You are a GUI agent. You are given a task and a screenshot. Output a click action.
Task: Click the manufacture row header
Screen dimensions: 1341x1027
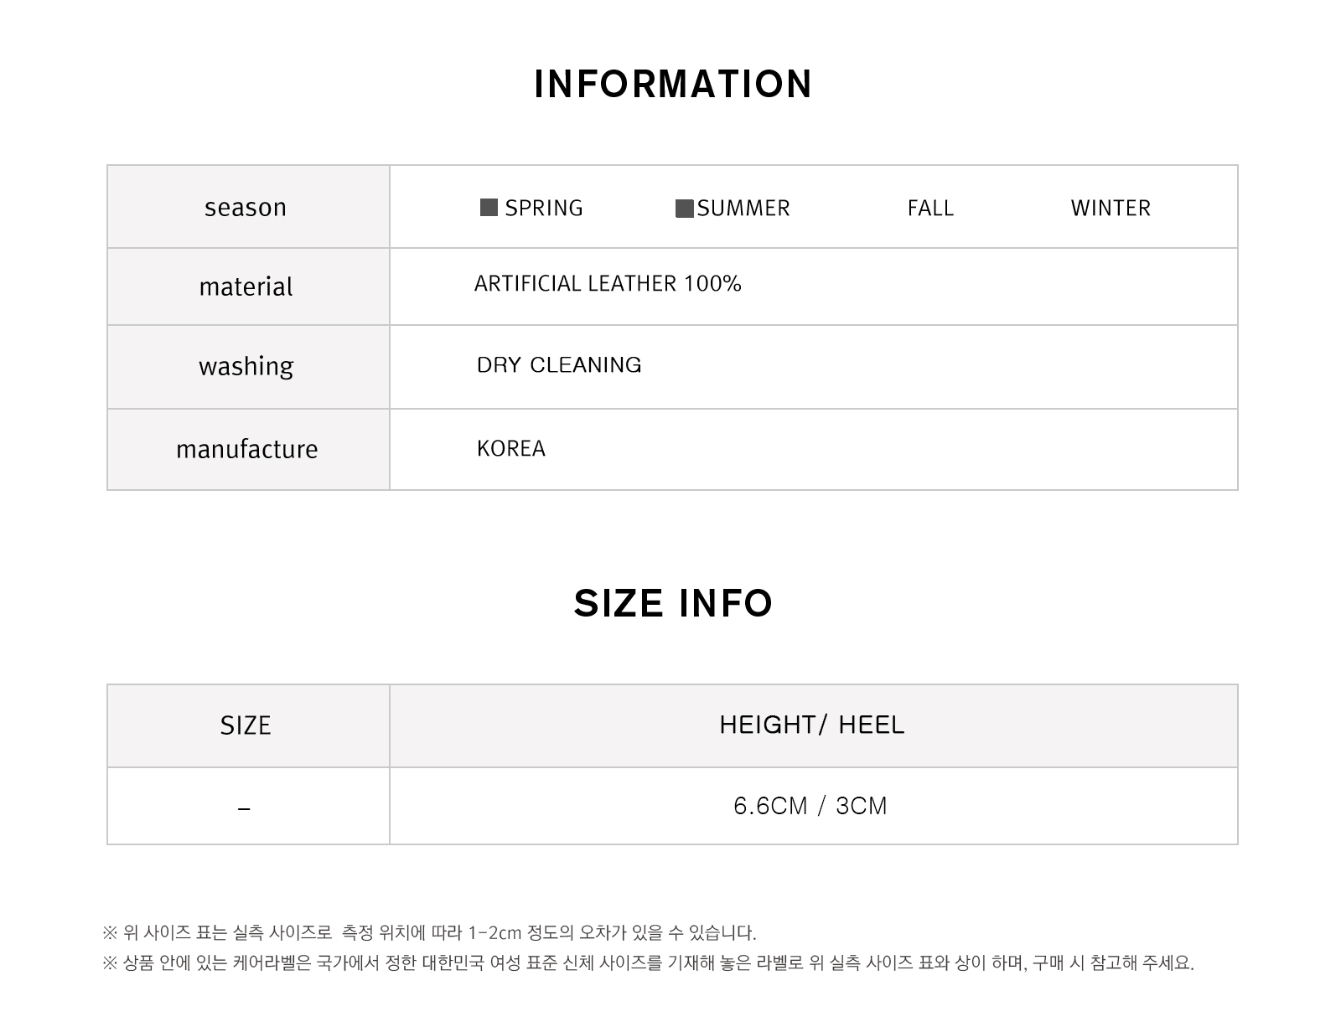click(x=246, y=449)
